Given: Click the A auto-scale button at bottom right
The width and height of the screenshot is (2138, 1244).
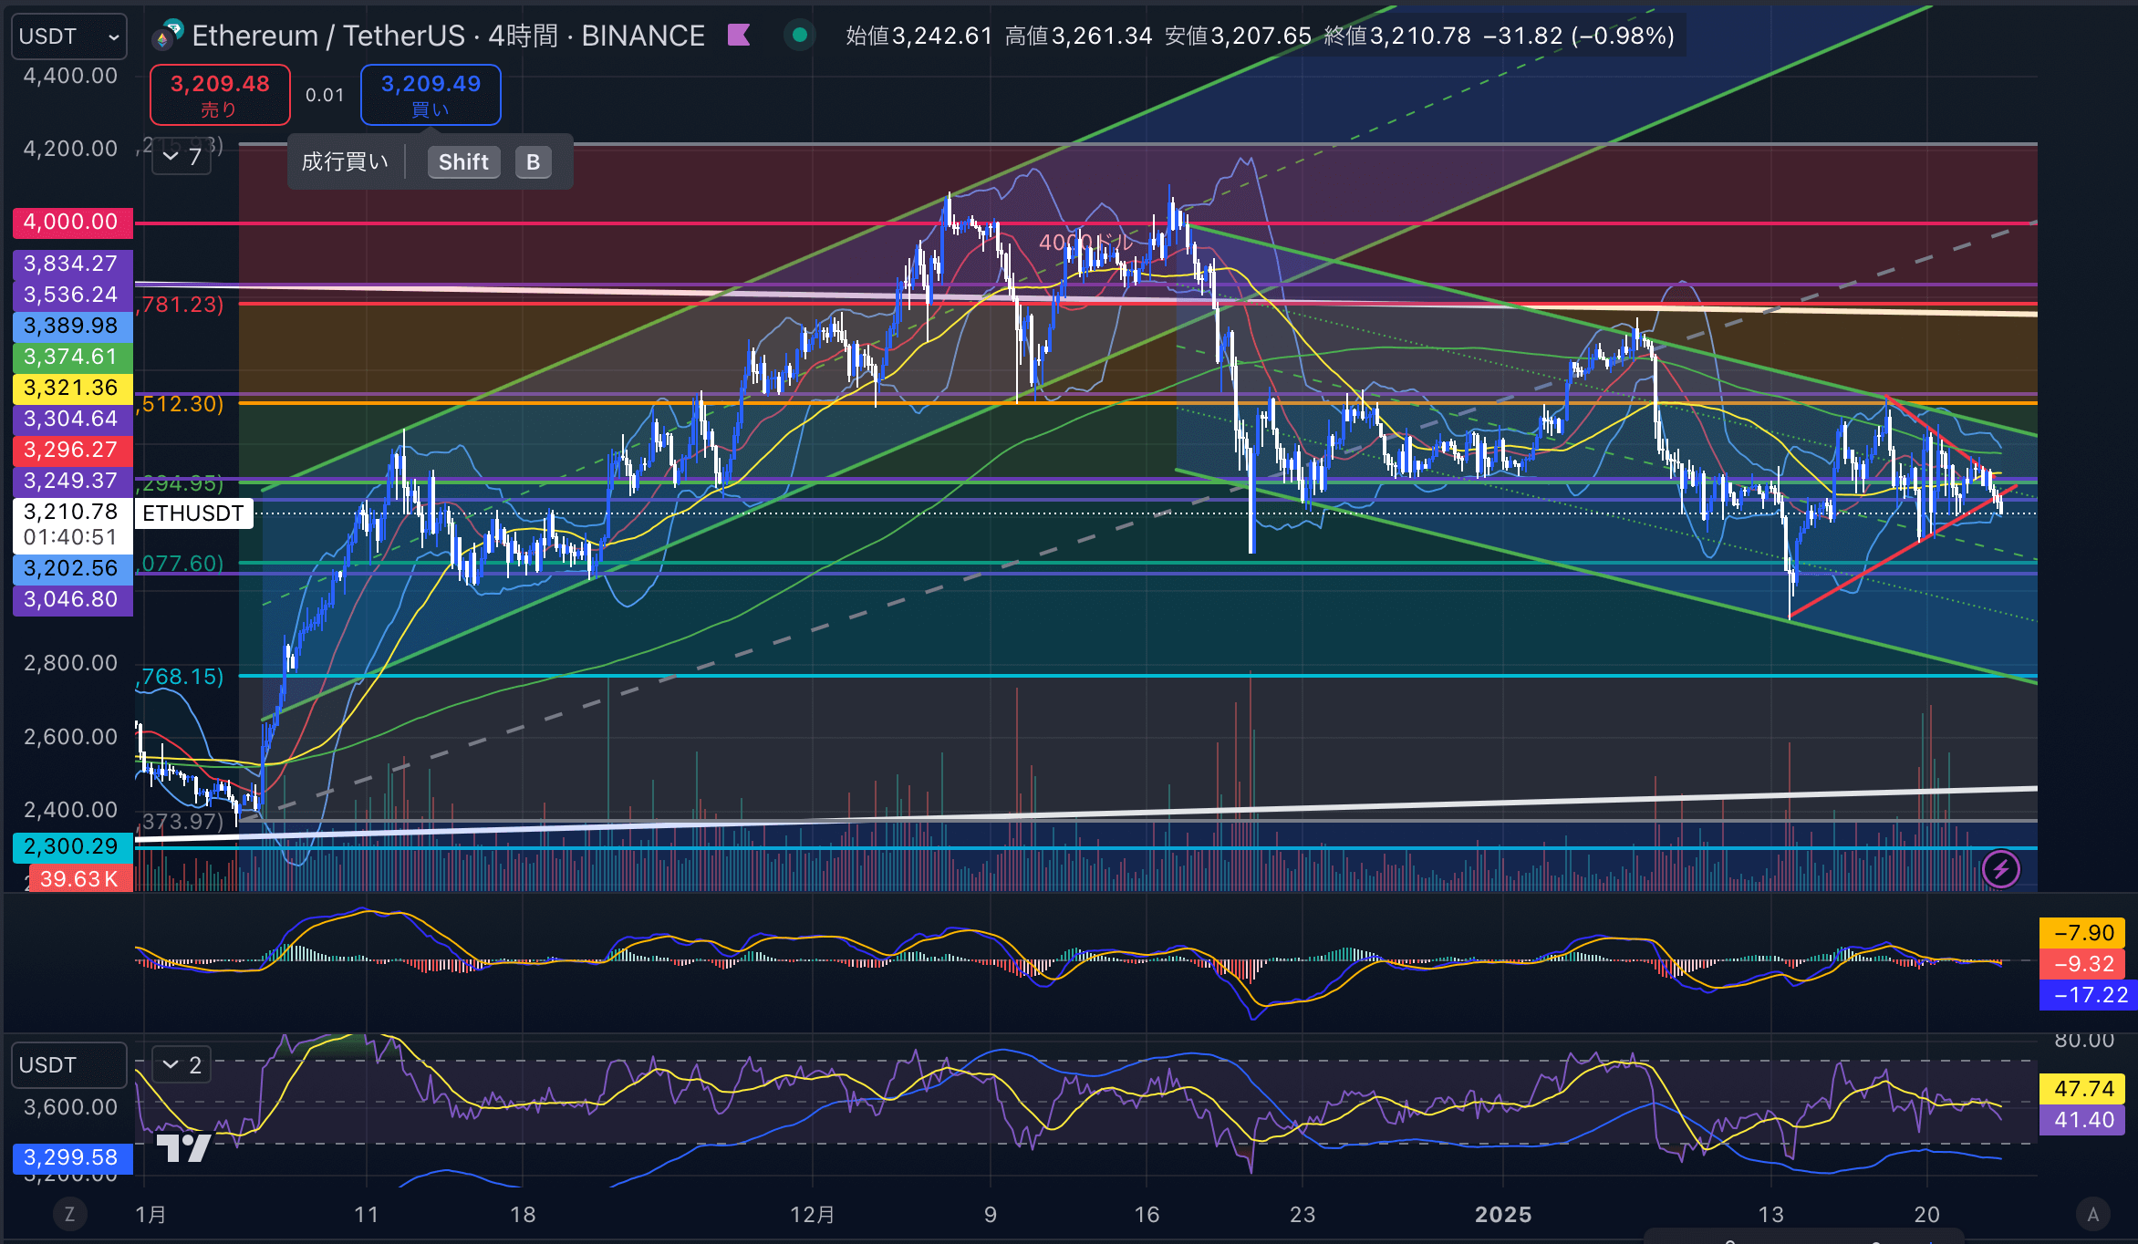Looking at the screenshot, I should coord(2093,1214).
